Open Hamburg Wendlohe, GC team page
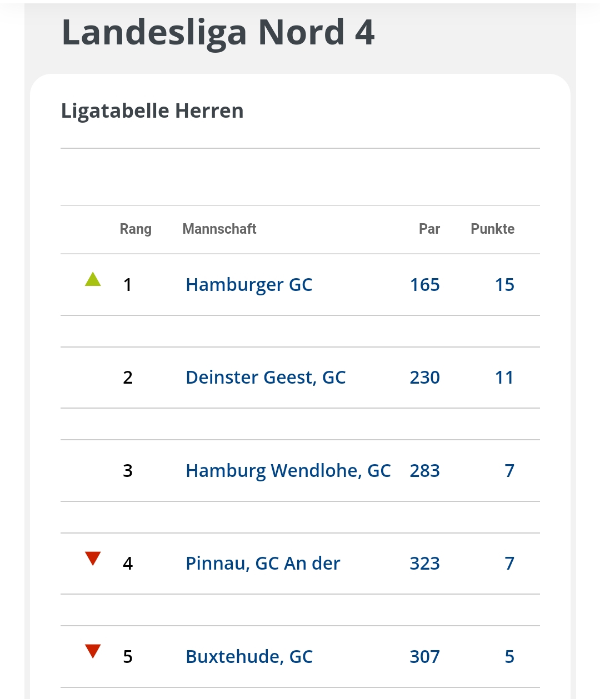The height and width of the screenshot is (699, 600). 288,471
